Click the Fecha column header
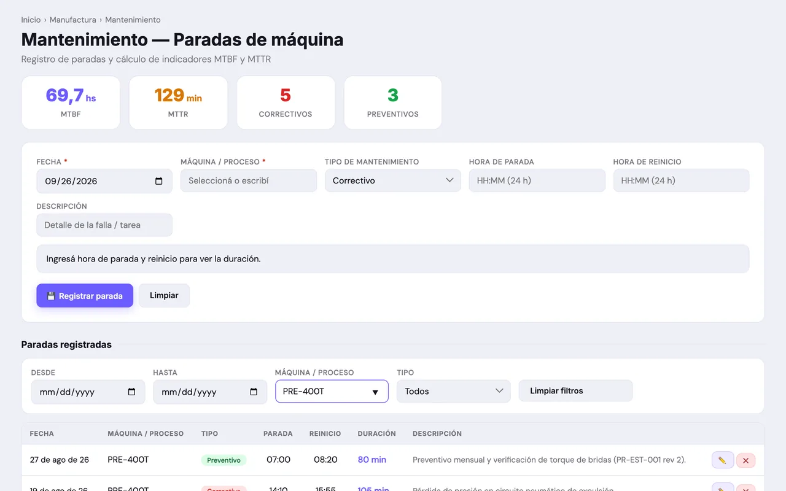This screenshot has height=491, width=786. coord(42,433)
